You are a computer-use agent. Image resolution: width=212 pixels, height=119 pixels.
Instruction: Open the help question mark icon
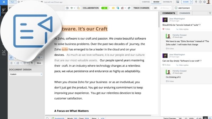point(200,2)
